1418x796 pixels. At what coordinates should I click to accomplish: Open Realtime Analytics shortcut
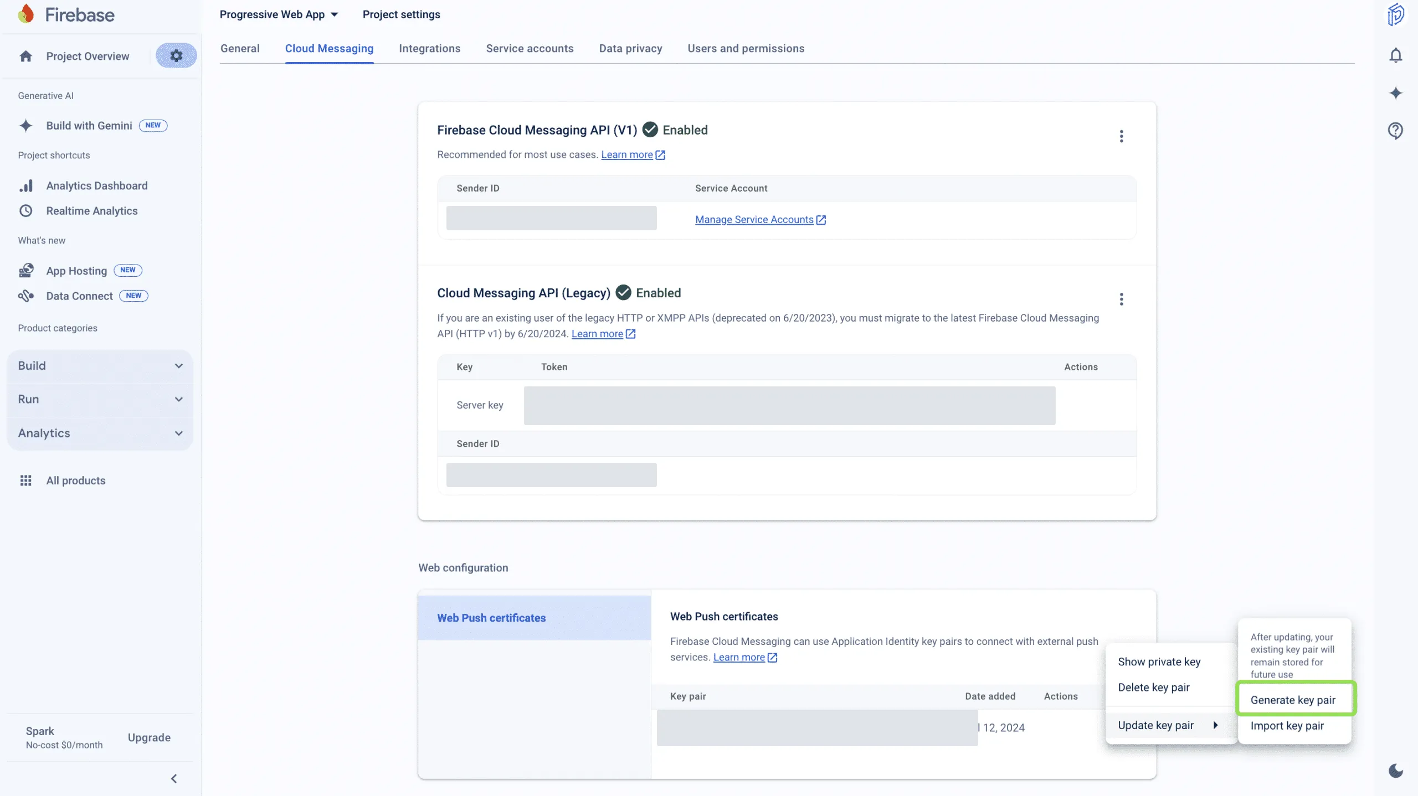(x=92, y=211)
